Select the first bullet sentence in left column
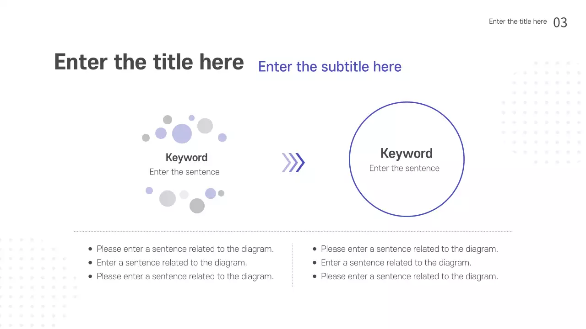 (185, 249)
